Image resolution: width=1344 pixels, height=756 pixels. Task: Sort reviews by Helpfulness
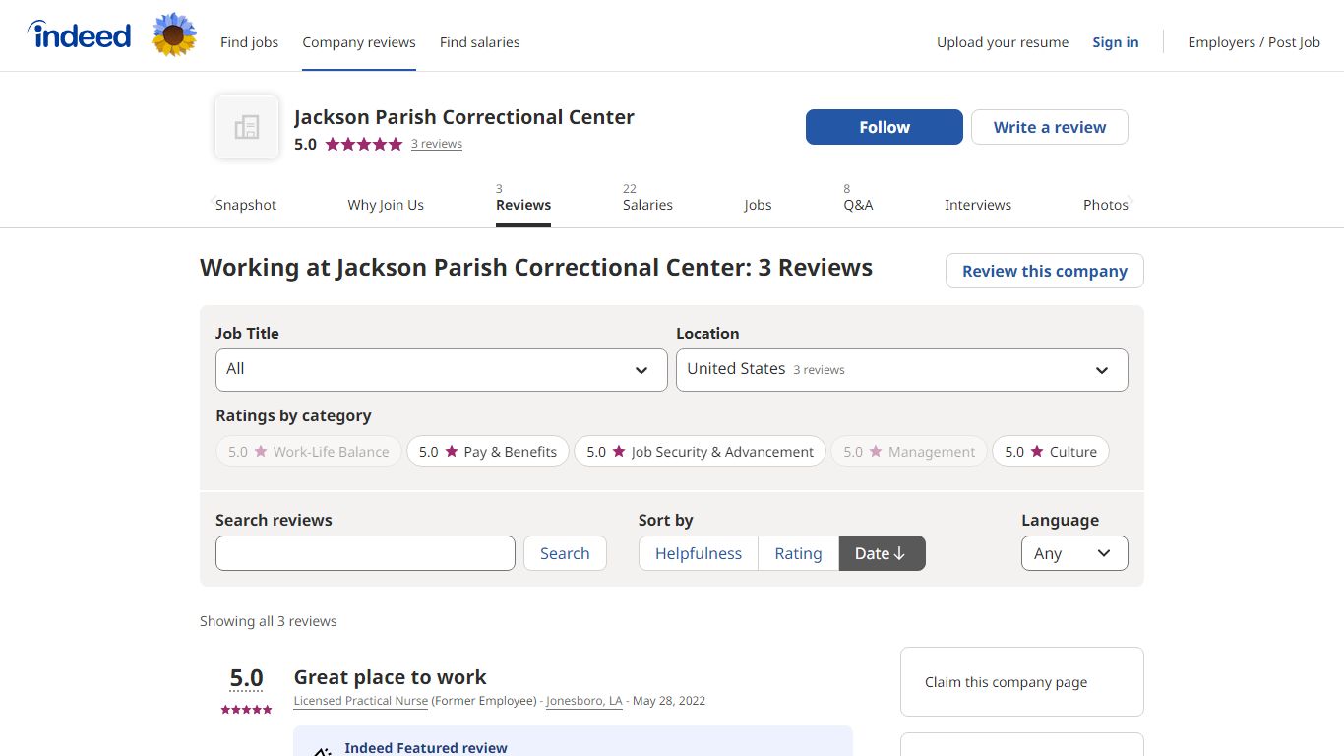[699, 553]
